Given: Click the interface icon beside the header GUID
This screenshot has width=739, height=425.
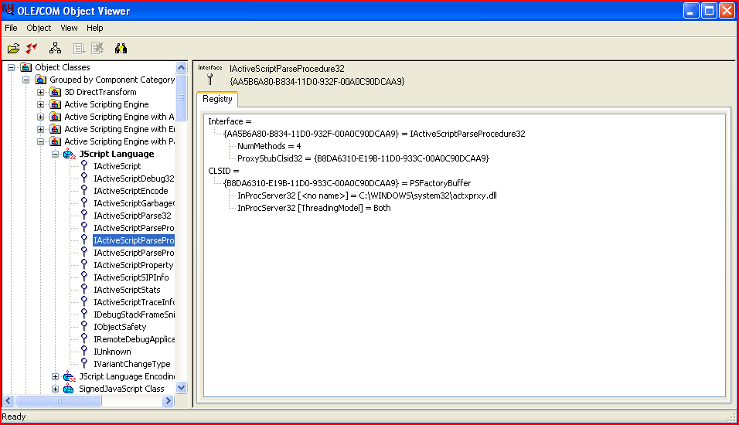Looking at the screenshot, I should pyautogui.click(x=210, y=79).
